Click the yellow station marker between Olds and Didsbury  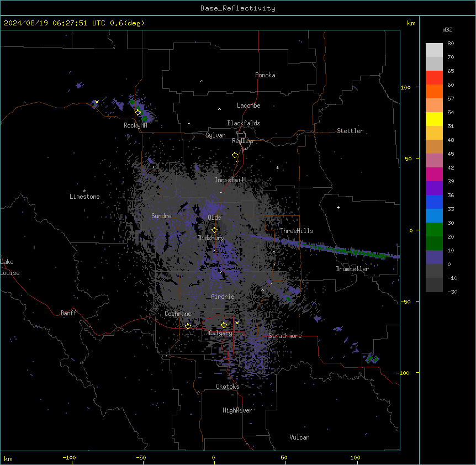214,230
